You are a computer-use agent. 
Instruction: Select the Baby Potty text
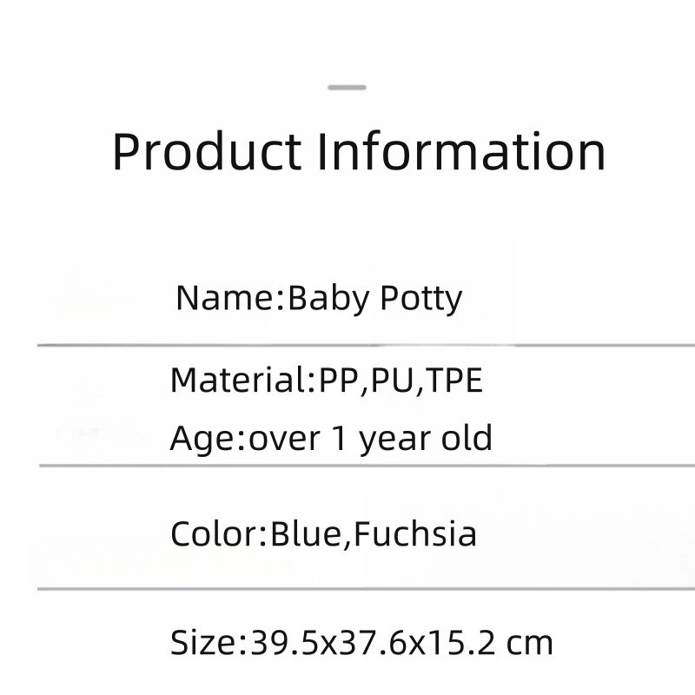(x=374, y=299)
